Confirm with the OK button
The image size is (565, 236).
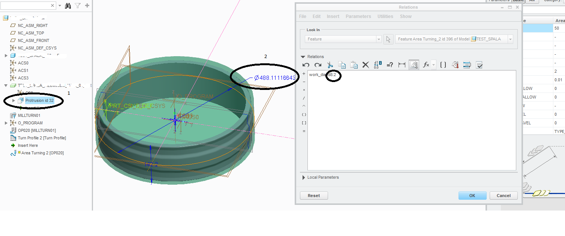click(472, 196)
